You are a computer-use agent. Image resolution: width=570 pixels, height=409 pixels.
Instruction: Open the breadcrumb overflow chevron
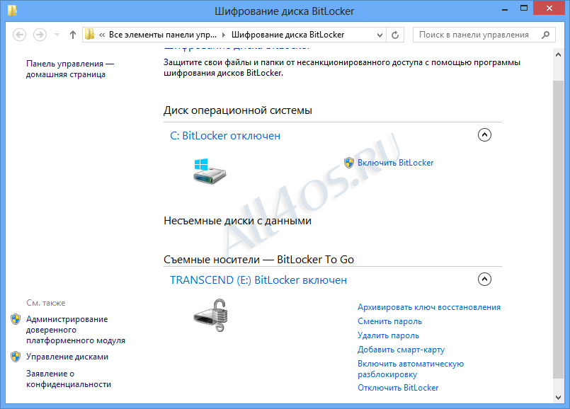pos(102,35)
